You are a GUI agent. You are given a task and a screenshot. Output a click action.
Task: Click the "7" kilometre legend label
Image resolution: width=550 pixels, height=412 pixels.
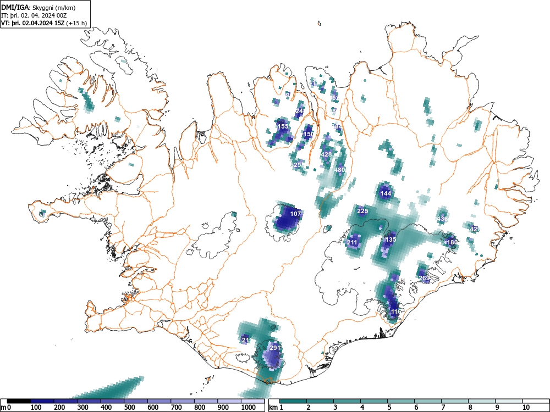coord(443,408)
